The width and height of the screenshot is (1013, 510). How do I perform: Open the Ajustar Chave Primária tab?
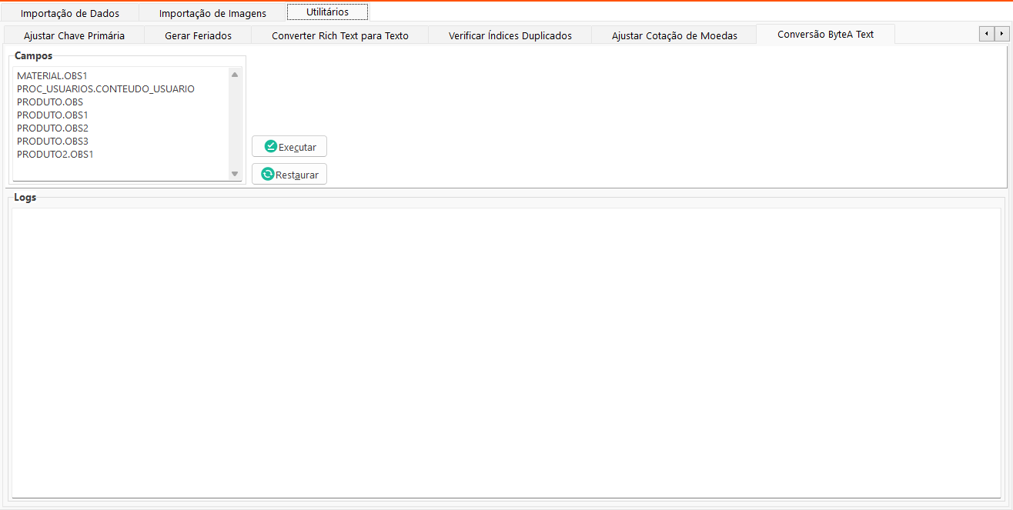coord(74,35)
